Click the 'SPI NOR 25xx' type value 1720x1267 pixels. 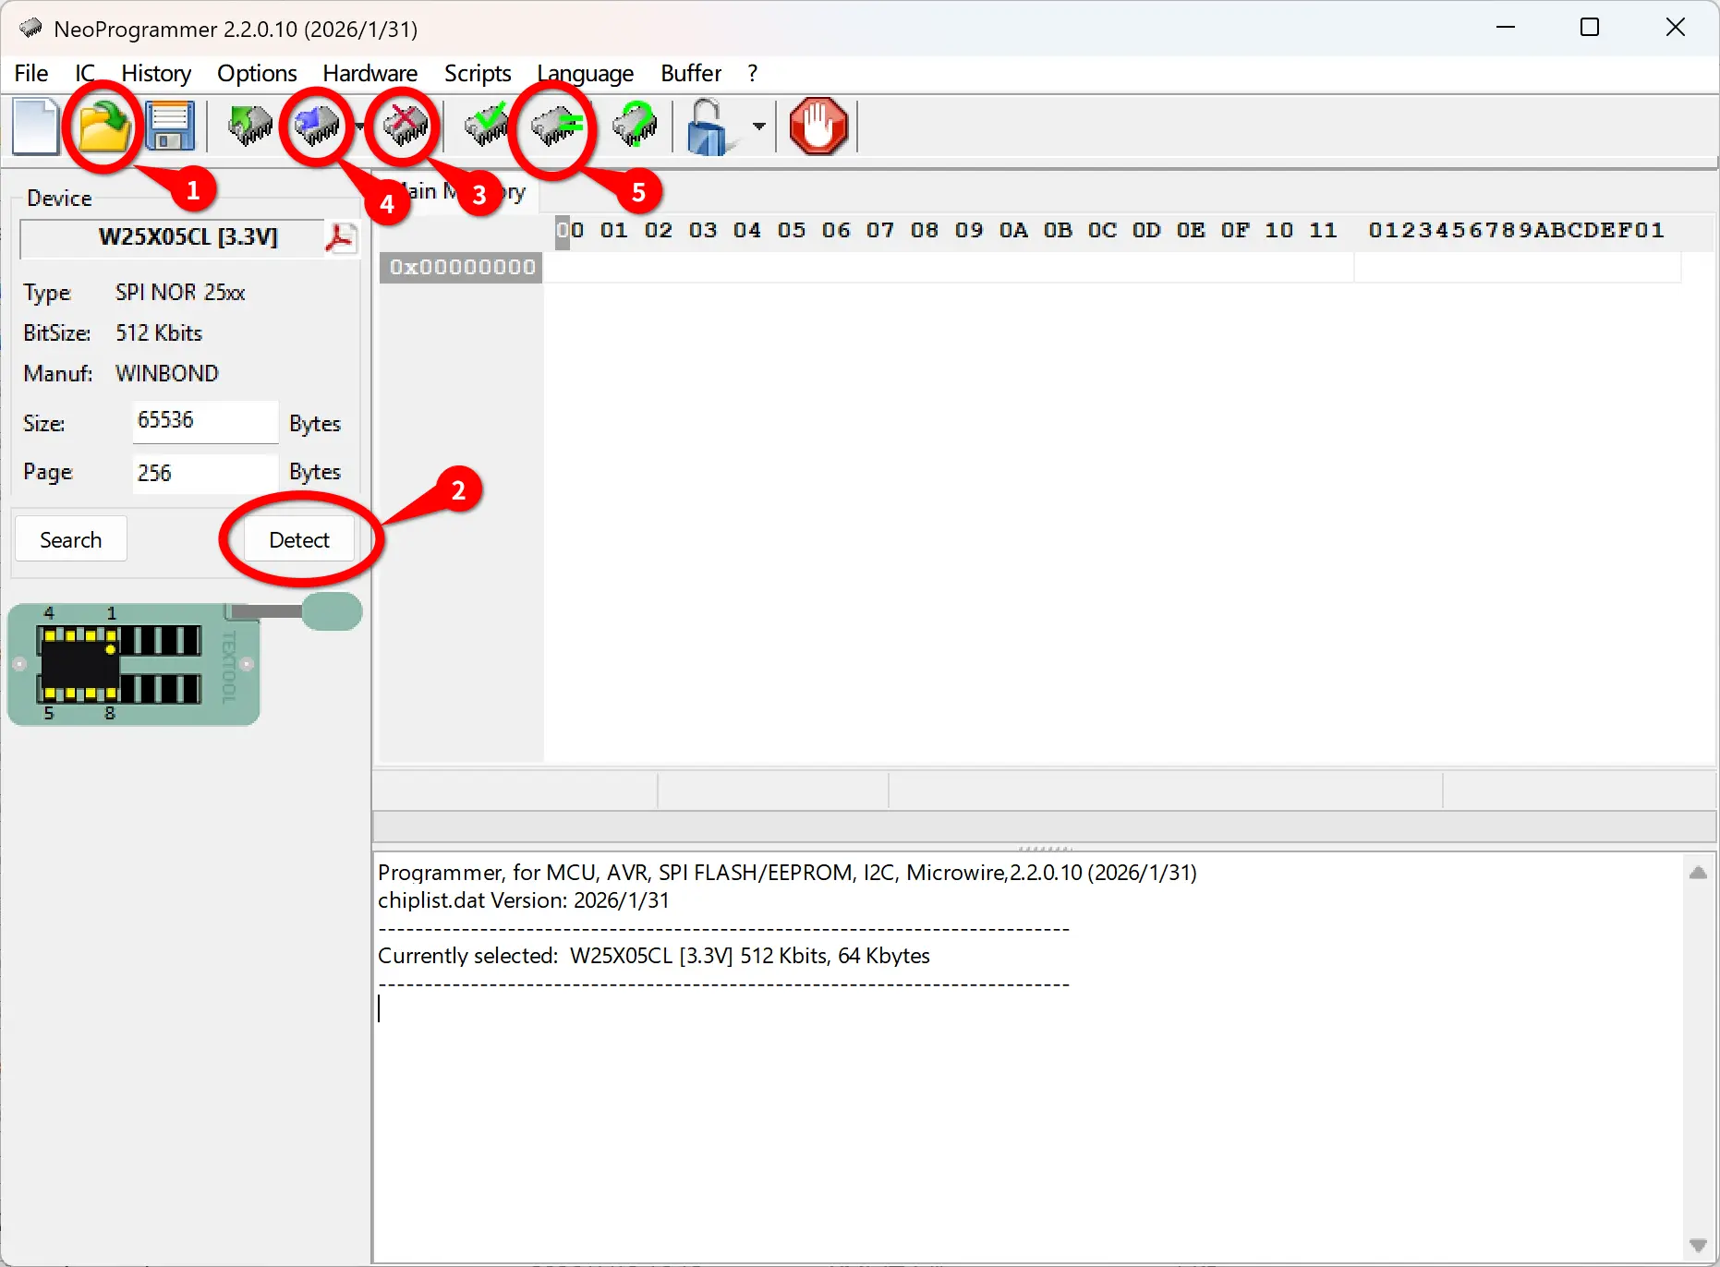(x=180, y=293)
